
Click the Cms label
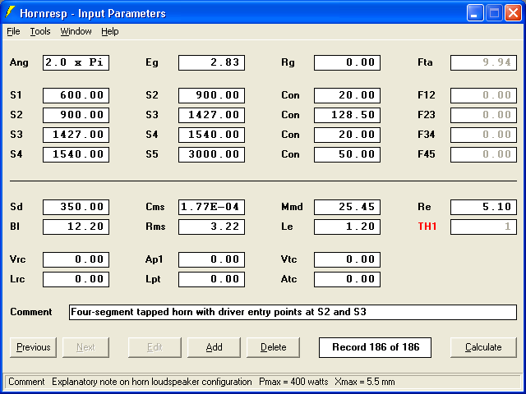coord(155,207)
